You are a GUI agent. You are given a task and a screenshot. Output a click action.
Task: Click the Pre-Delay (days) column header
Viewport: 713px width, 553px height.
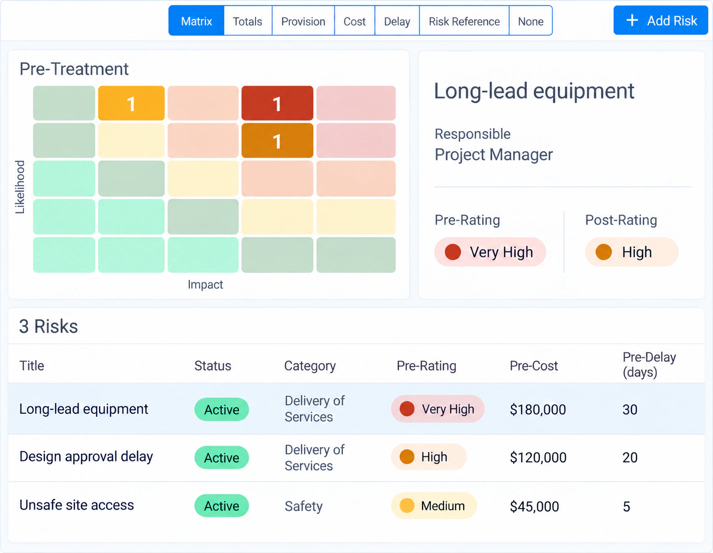click(649, 364)
